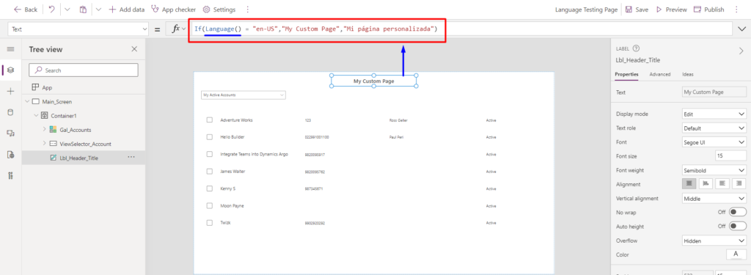The width and height of the screenshot is (751, 275).
Task: Open the Media icon in left rail
Action: click(x=10, y=133)
